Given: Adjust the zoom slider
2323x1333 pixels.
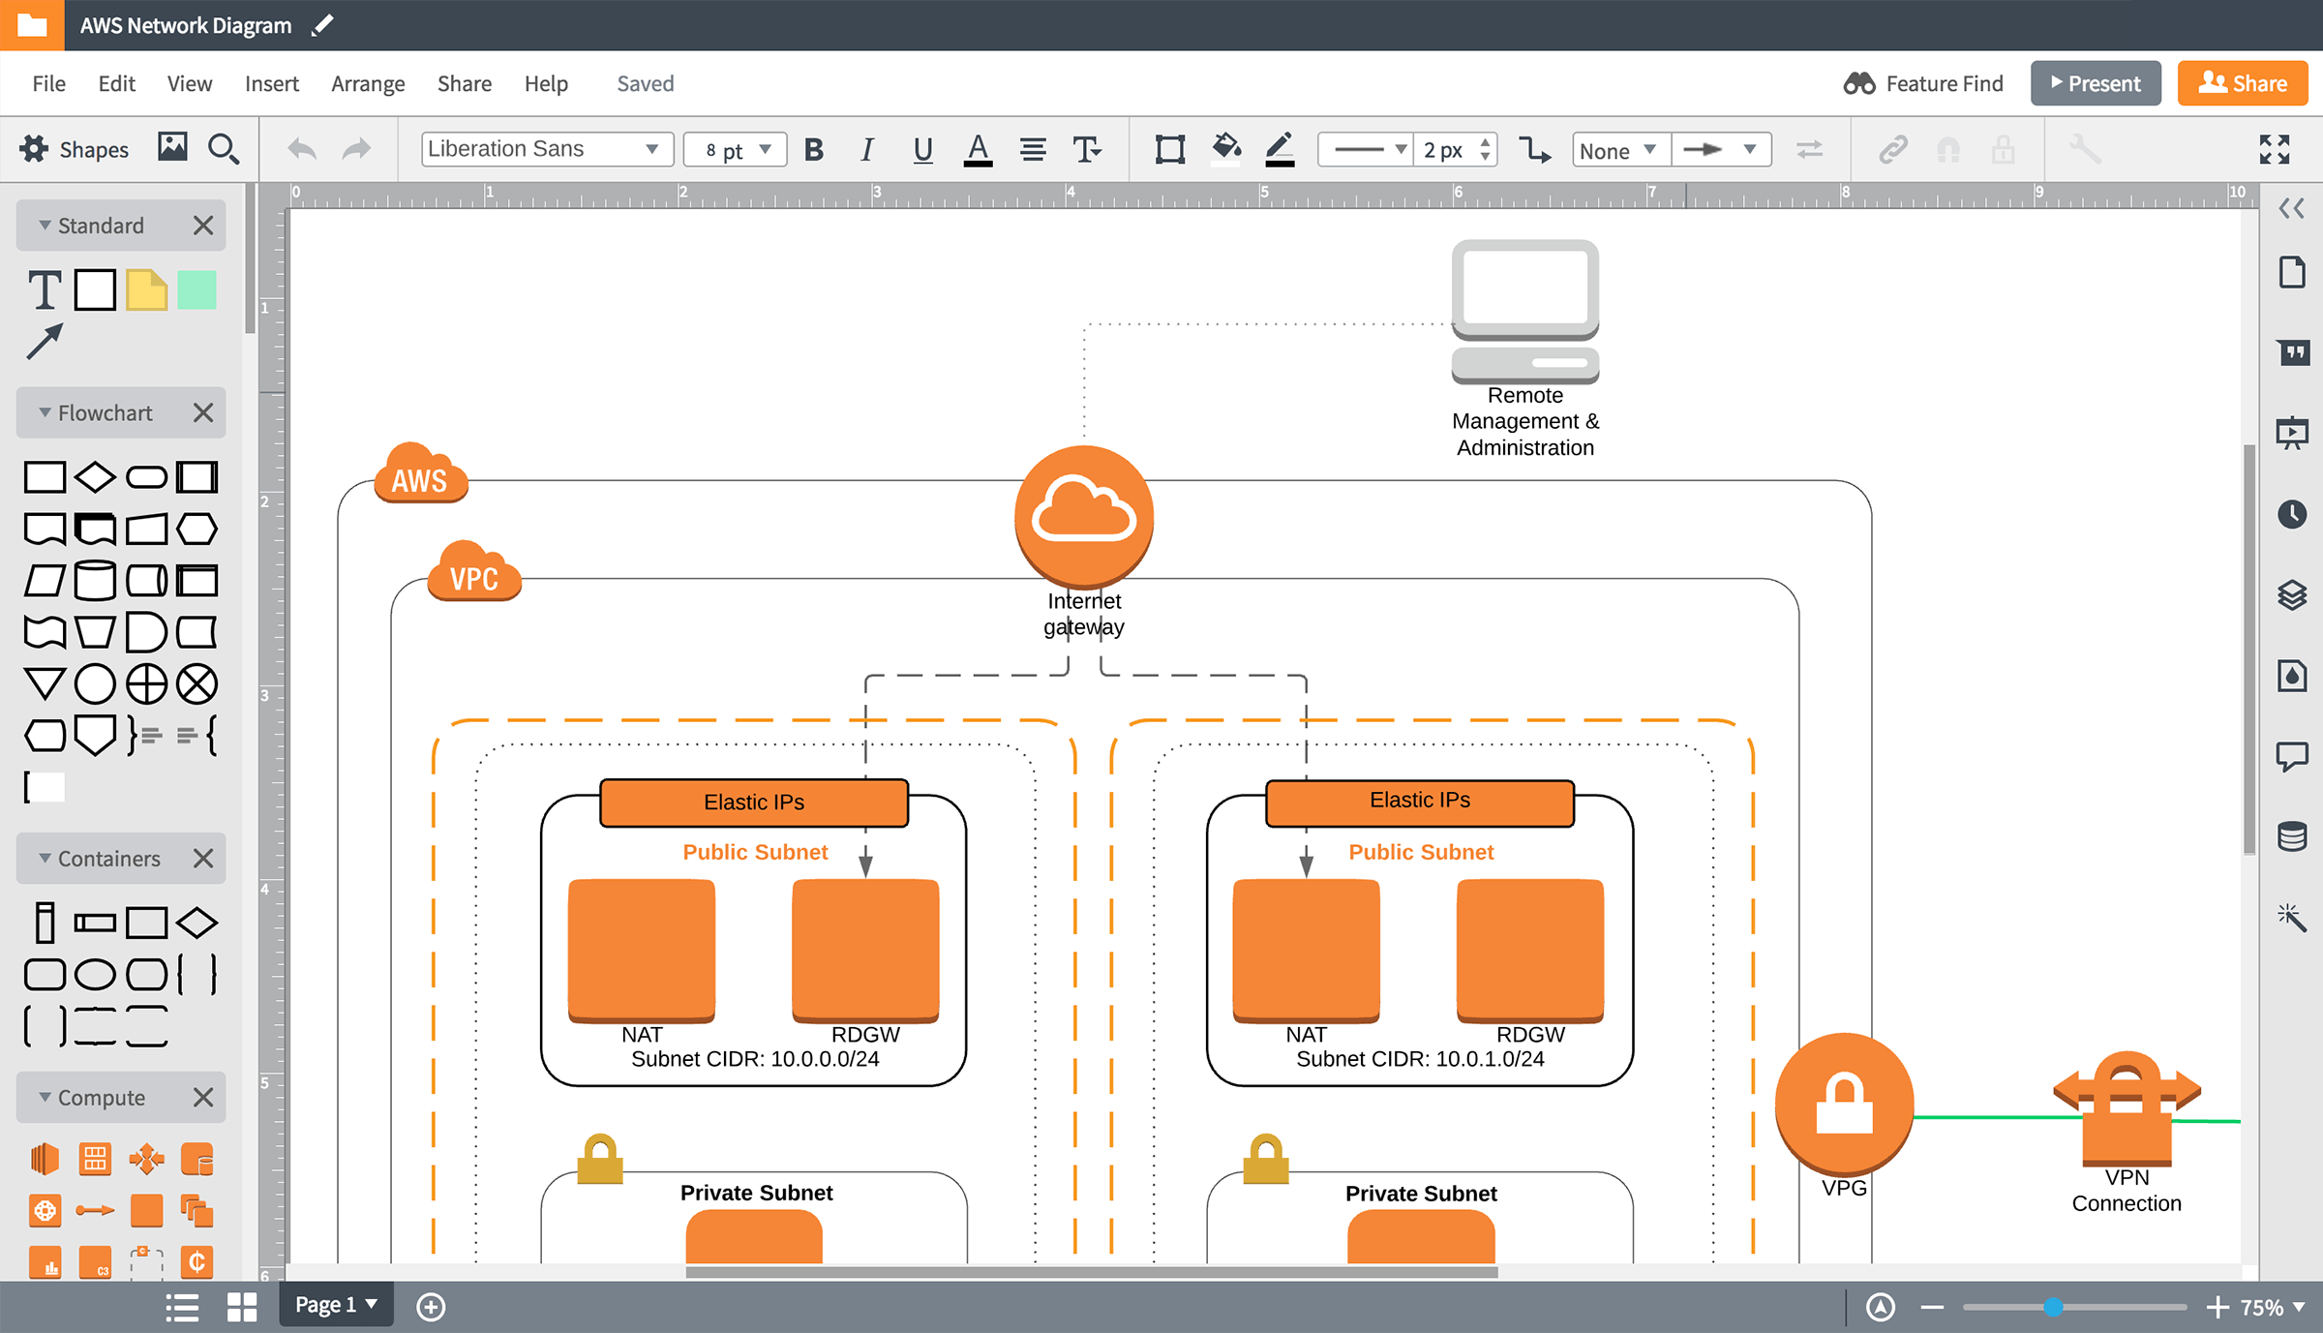Looking at the screenshot, I should 2053,1307.
